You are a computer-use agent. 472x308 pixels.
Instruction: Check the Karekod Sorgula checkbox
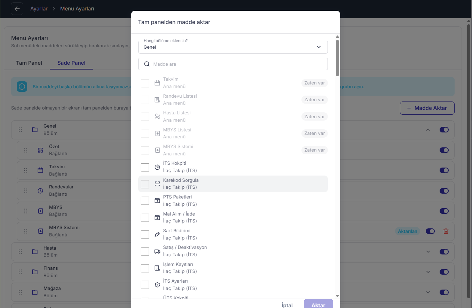click(x=145, y=184)
